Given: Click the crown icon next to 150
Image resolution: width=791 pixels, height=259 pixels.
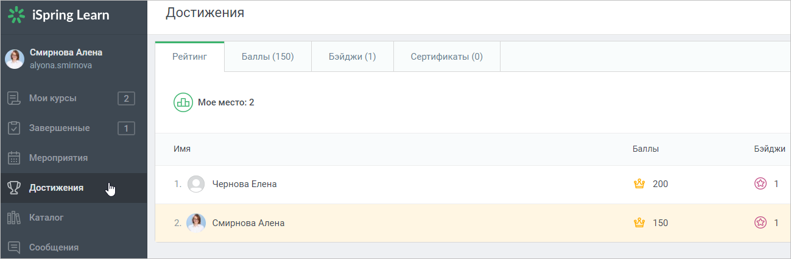Looking at the screenshot, I should 639,222.
